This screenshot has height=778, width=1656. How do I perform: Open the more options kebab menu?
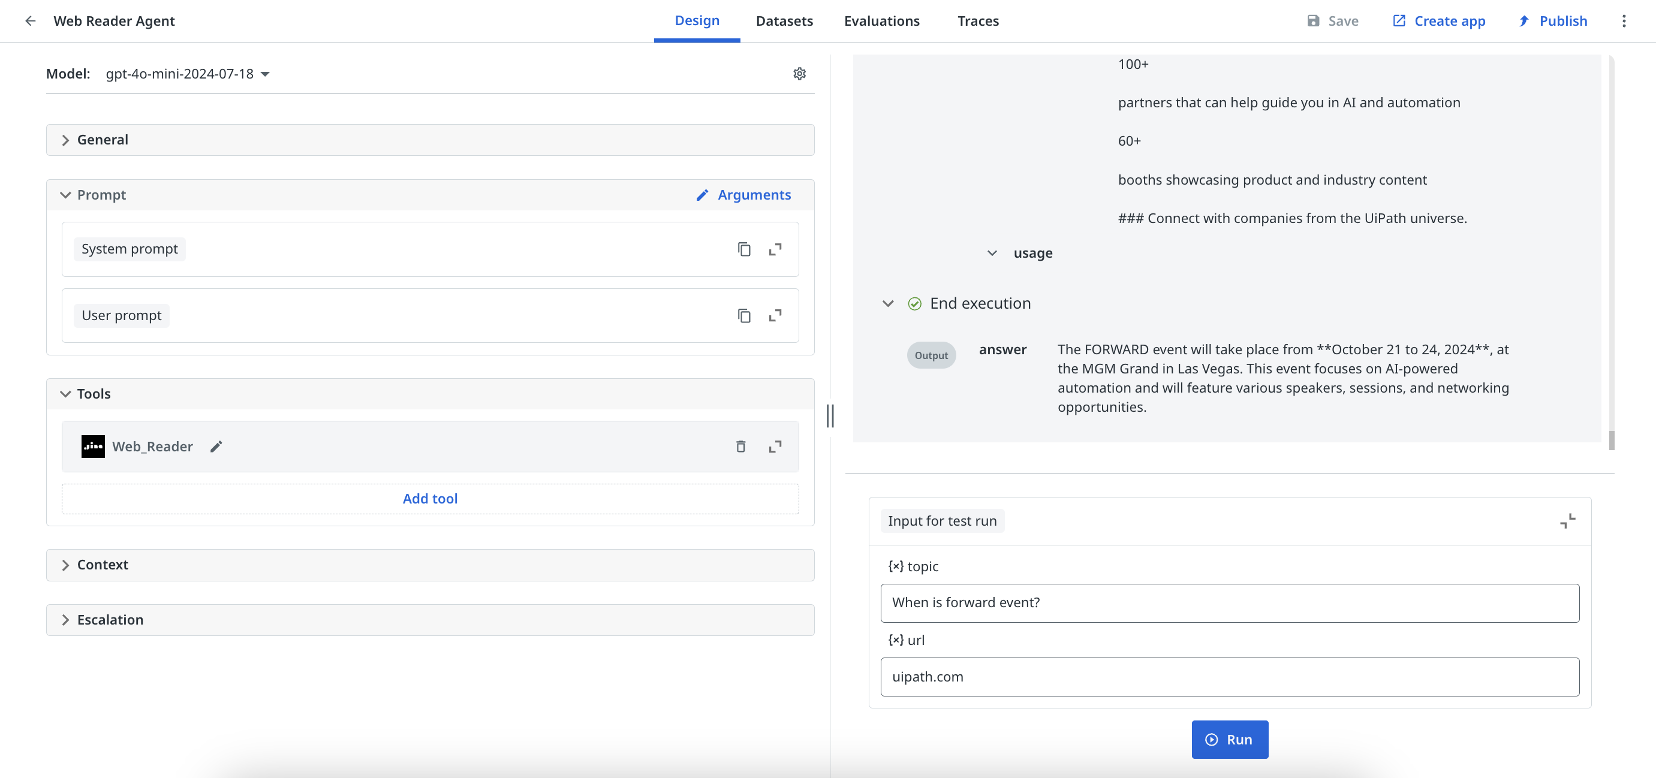(x=1623, y=21)
